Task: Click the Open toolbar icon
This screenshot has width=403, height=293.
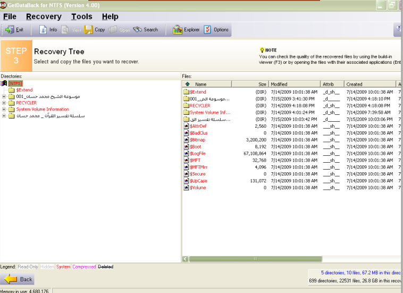Action: click(113, 30)
